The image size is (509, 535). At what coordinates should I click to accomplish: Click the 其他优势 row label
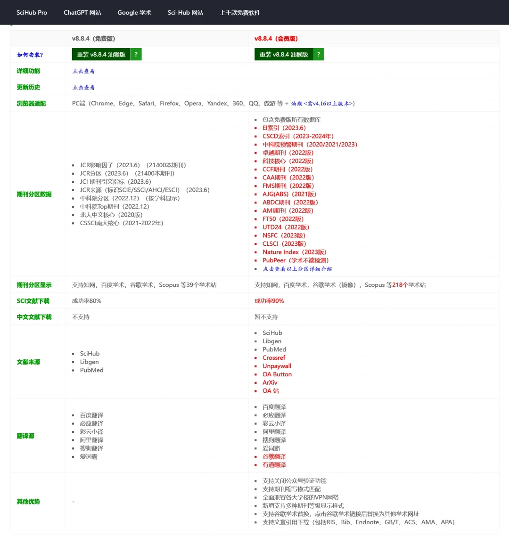tap(28, 502)
